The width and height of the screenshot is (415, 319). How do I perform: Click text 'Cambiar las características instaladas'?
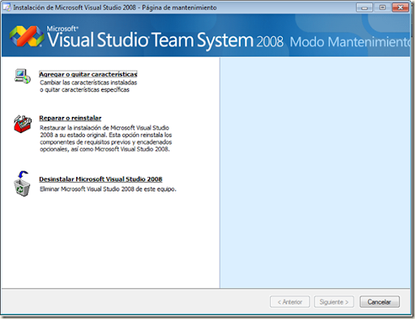[88, 83]
